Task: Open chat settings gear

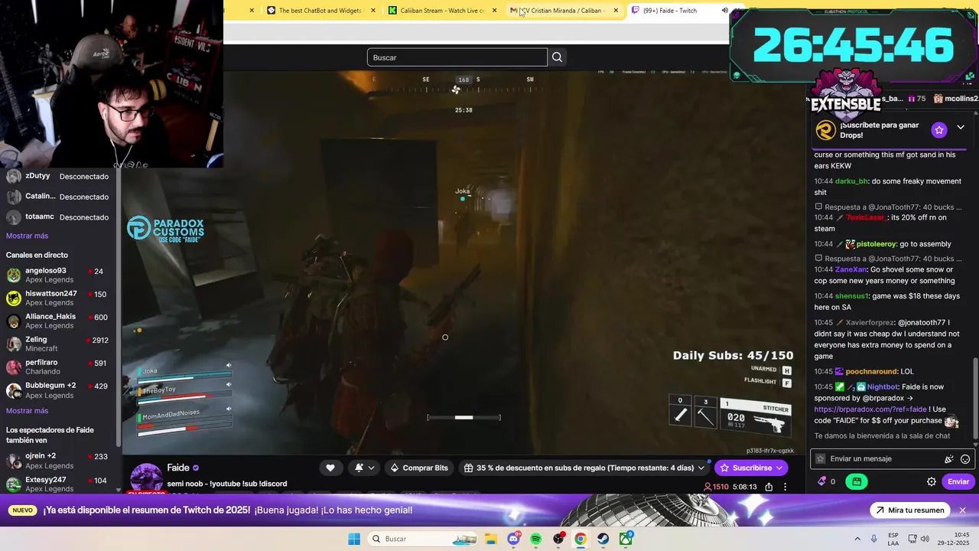Action: coord(932,481)
